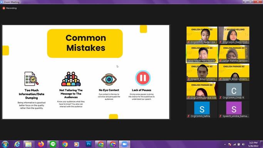
Task: Select Dewa Made Hary Bastila's video tile
Action: pos(202,54)
